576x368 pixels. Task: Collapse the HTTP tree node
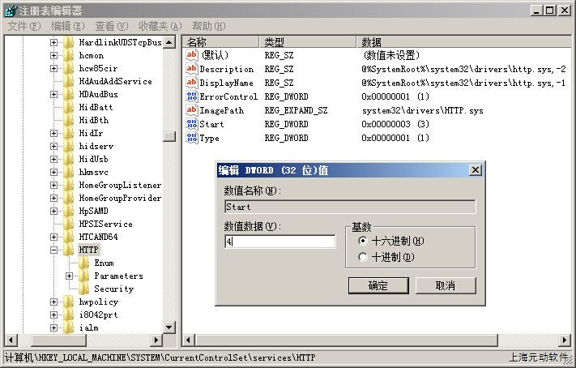coord(54,250)
